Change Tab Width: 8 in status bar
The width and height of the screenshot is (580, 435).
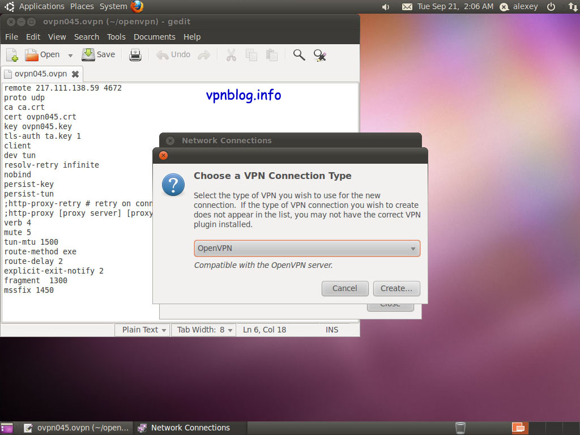click(204, 330)
